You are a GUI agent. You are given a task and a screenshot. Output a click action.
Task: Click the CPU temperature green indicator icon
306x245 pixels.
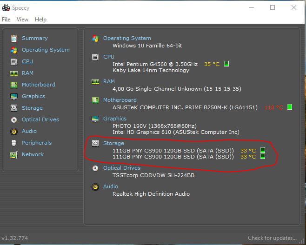(x=226, y=64)
